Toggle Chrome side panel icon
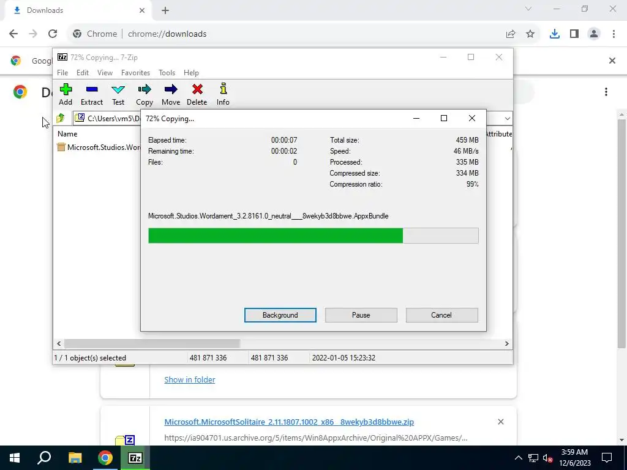Screen dimensions: 627x470 [574, 34]
